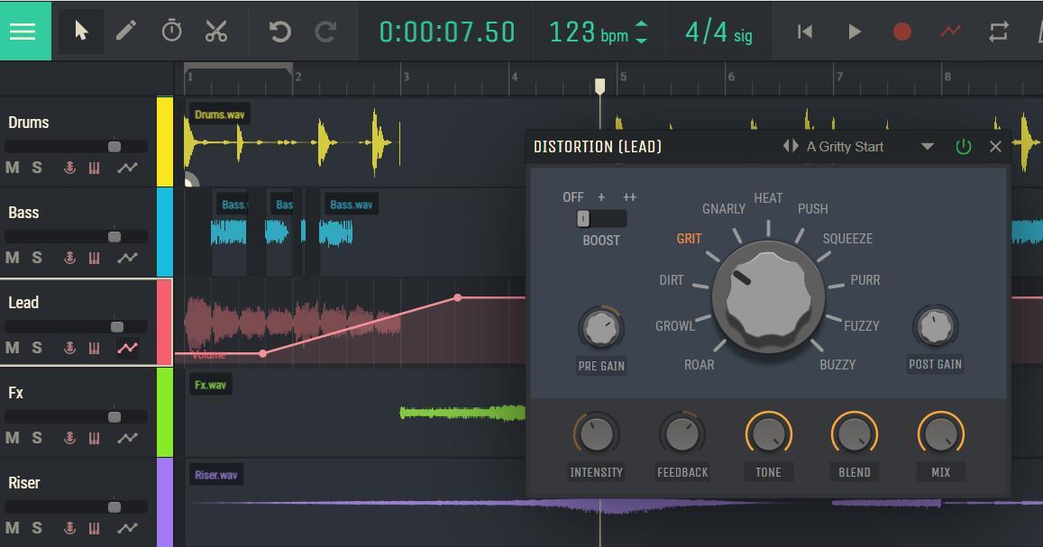Select the GNARLY distortion type

(724, 209)
